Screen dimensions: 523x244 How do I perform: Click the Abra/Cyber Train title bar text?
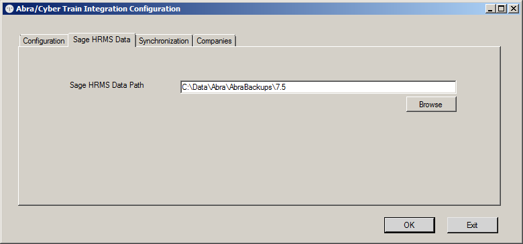tap(98, 9)
